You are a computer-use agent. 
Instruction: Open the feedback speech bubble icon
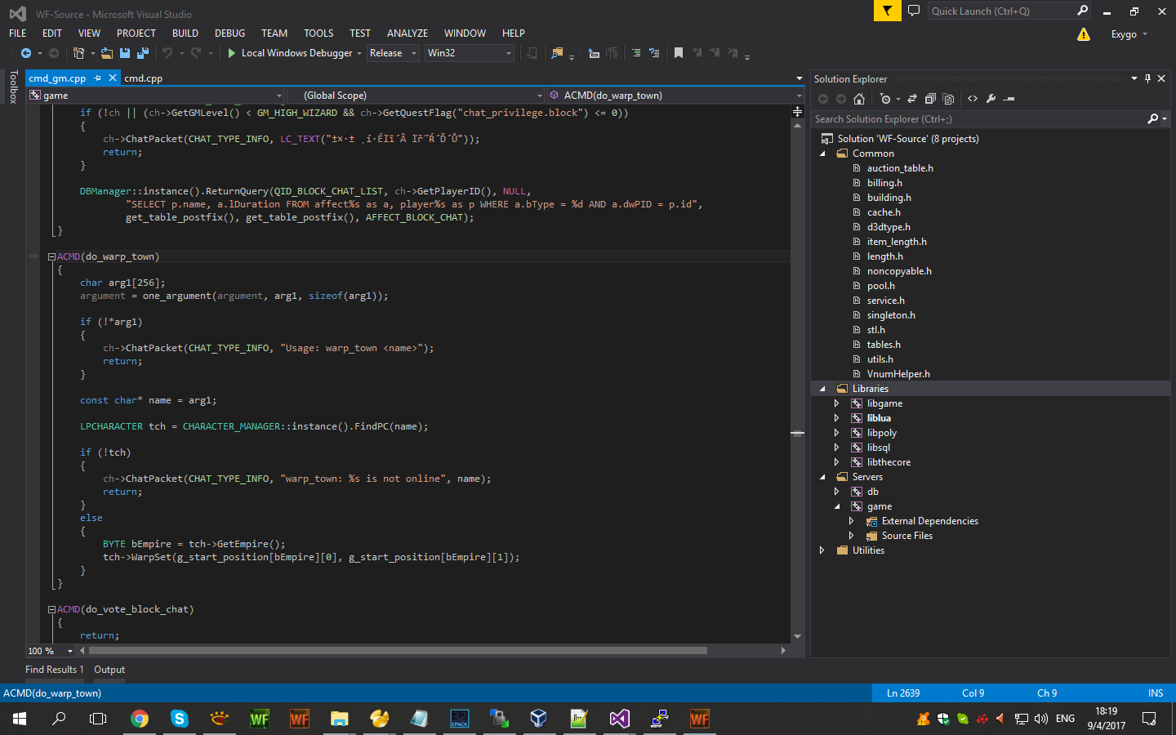914,11
